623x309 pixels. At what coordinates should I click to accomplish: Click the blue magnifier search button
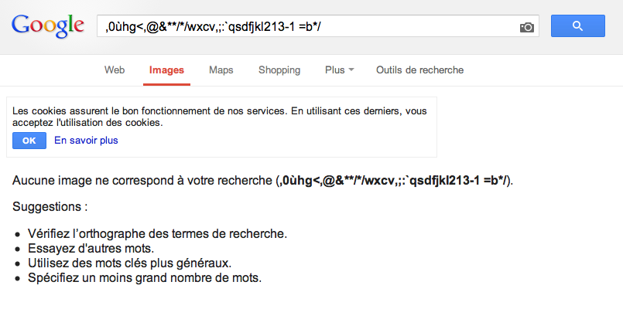(577, 26)
